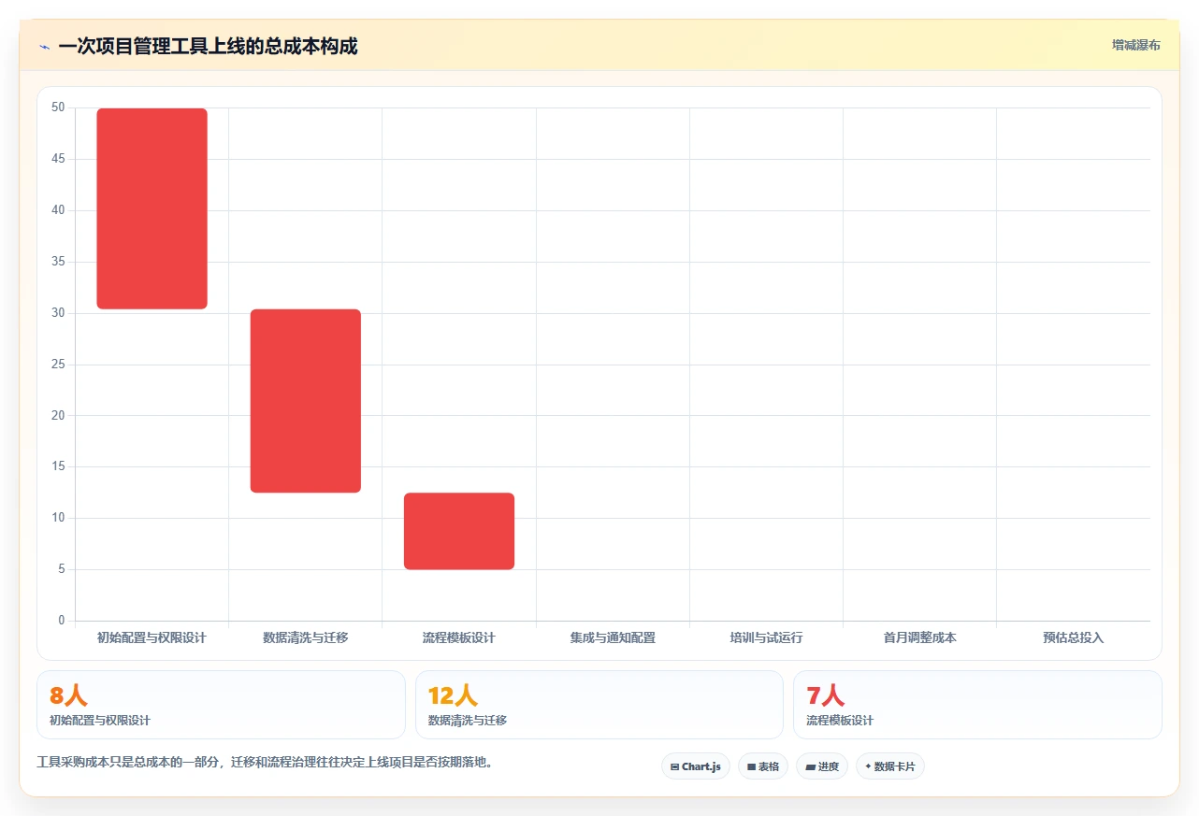
Task: Click the lightning icon beside the title
Action: (44, 47)
